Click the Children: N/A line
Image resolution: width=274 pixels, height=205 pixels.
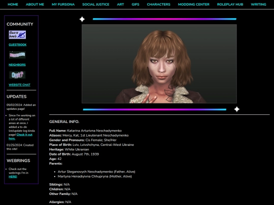60,189
